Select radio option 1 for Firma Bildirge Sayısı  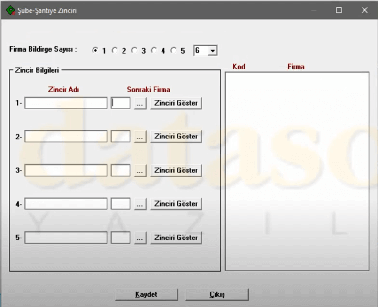[95, 51]
